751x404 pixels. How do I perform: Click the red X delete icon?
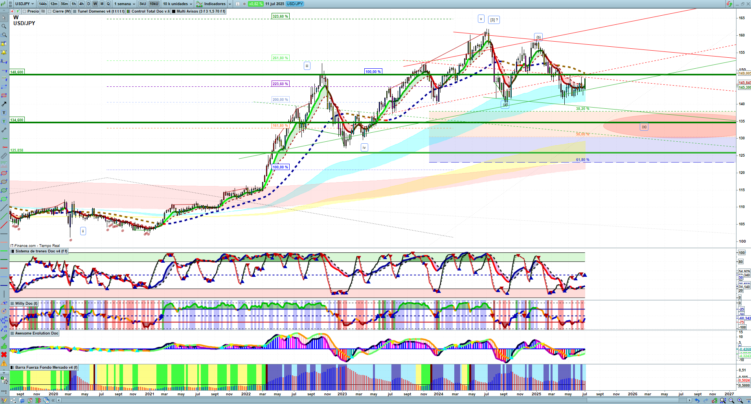(x=4, y=355)
